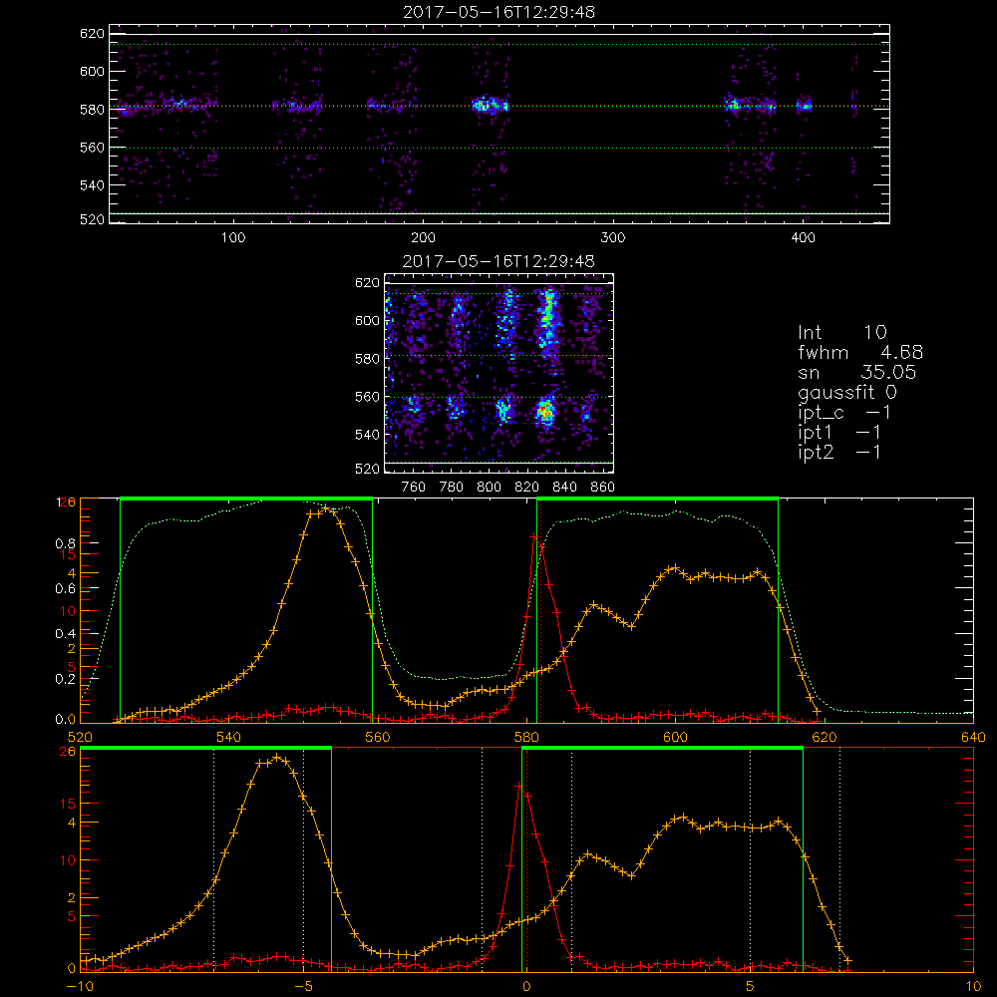Select the 'gaussfit 0' readout text

(x=846, y=392)
